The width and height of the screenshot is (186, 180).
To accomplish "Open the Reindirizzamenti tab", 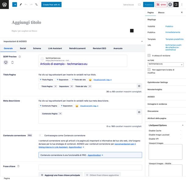I will pyautogui.click(x=77, y=48).
